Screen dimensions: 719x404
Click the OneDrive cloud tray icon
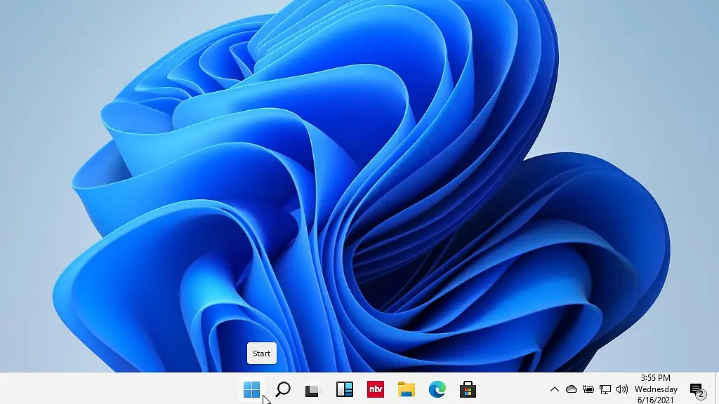point(572,389)
